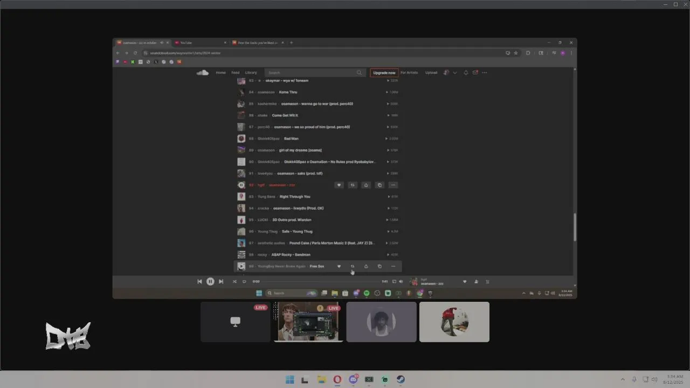Toggle repeat in the player bar

tap(244, 281)
